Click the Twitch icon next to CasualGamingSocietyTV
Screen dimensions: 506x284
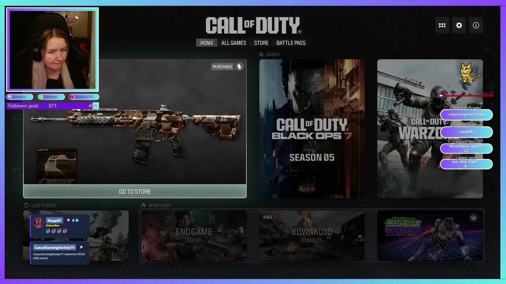[x=81, y=247]
